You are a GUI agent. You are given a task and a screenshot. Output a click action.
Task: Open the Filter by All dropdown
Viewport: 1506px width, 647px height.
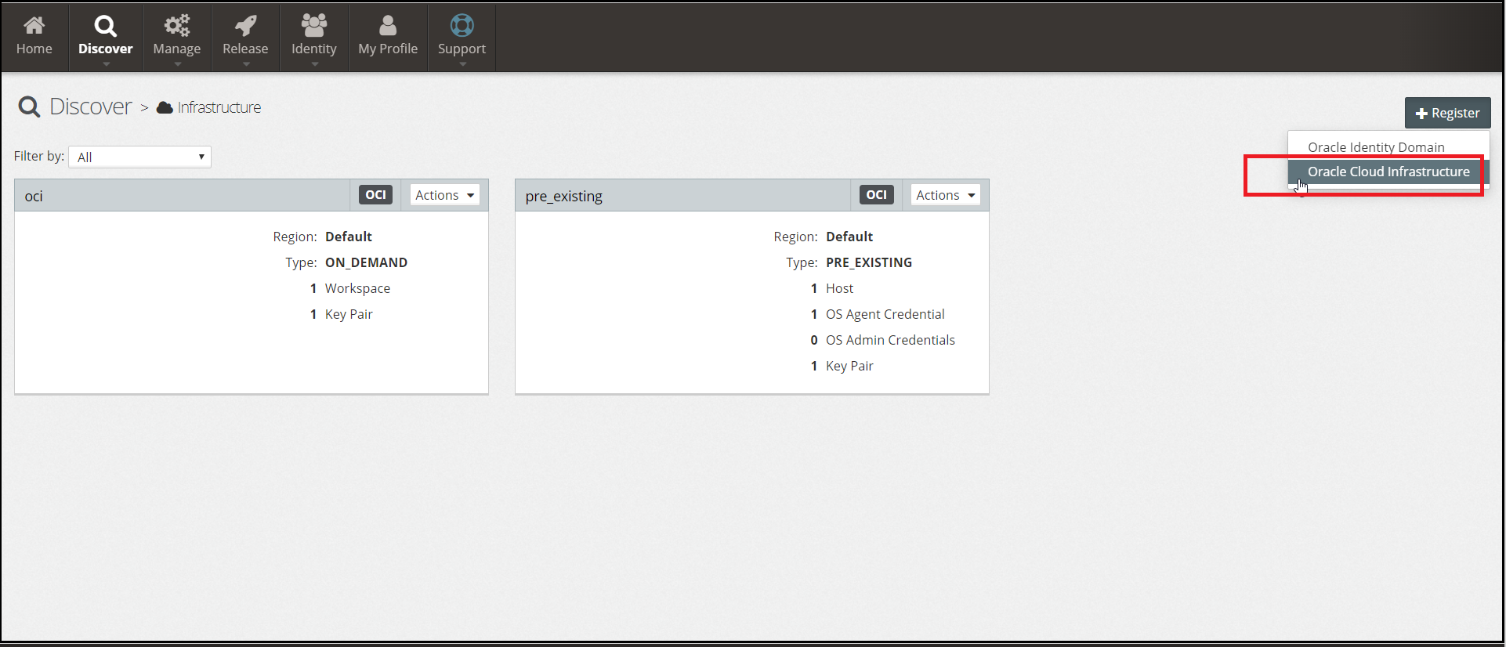pos(139,157)
